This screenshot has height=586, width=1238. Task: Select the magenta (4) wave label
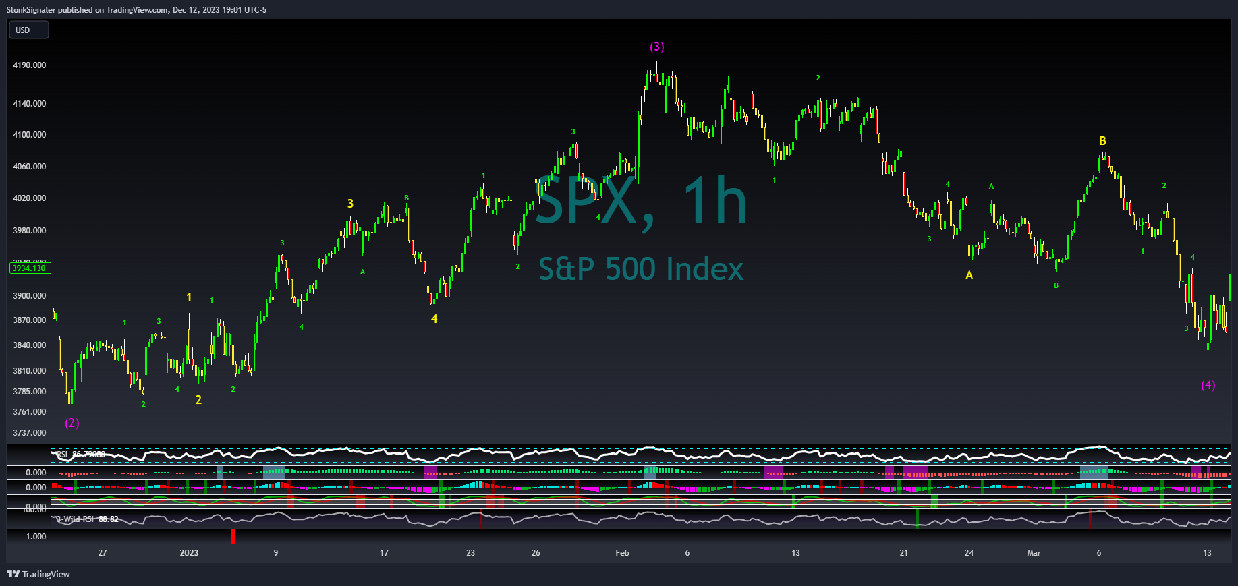1208,385
